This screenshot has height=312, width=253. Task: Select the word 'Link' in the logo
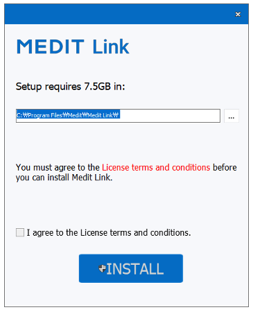(x=111, y=46)
